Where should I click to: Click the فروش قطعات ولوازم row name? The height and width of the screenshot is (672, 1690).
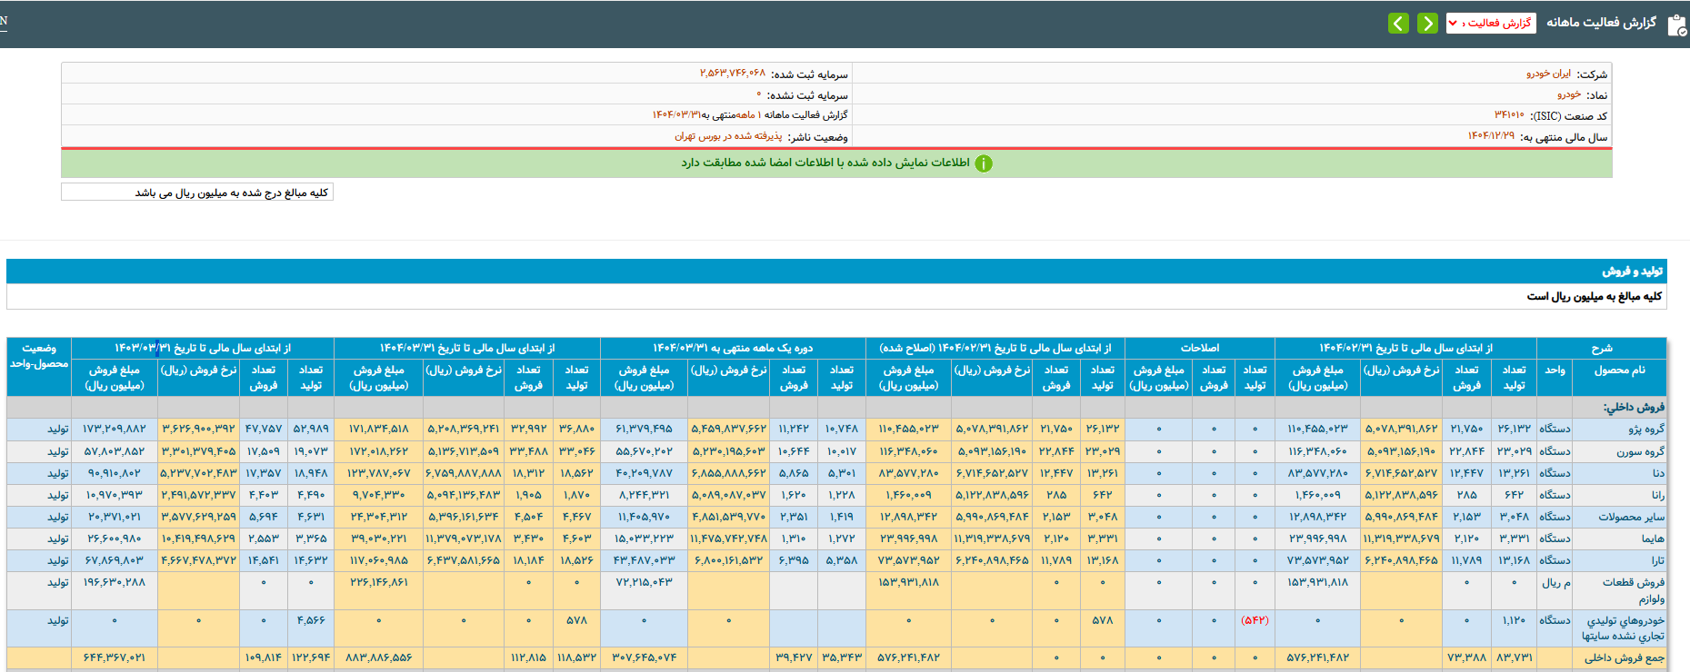tap(1633, 590)
